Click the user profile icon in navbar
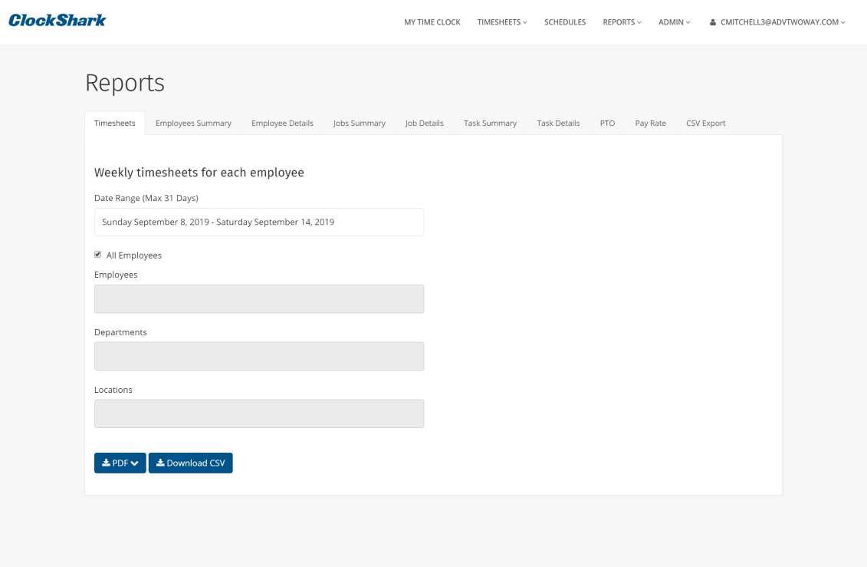This screenshot has width=867, height=567. click(x=713, y=22)
